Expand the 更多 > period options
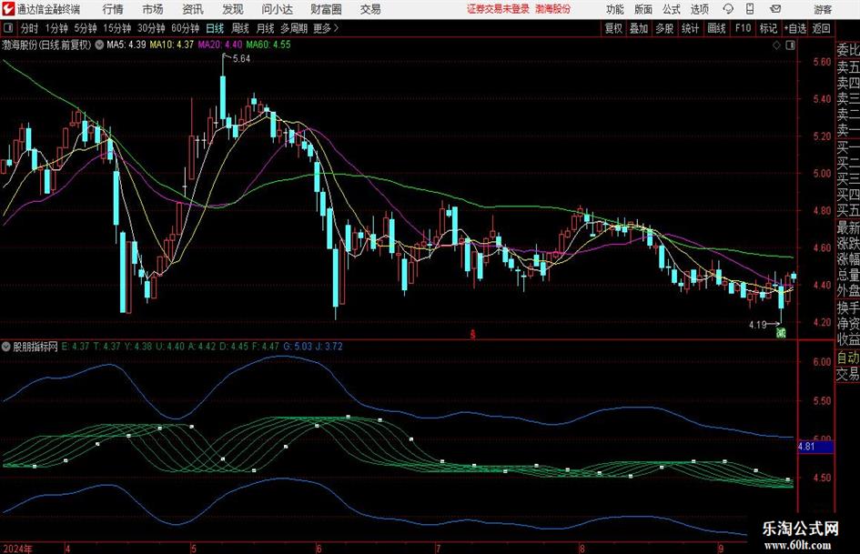The height and width of the screenshot is (554, 860). pyautogui.click(x=326, y=28)
